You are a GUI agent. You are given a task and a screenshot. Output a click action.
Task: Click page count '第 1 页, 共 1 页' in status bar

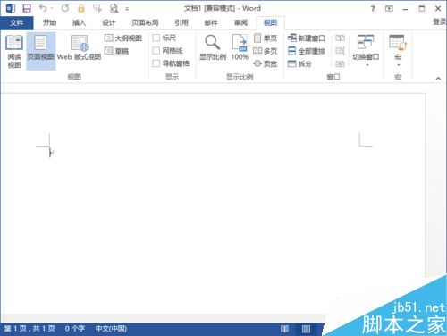[x=30, y=329]
